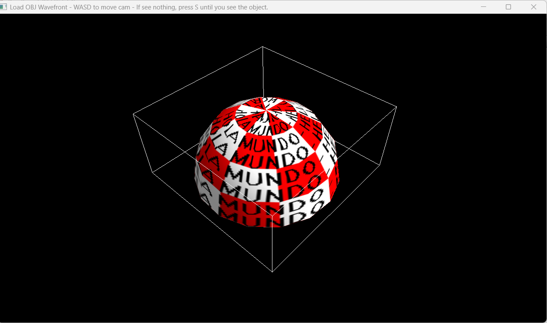The image size is (547, 323).
Task: Click bottom-front corner of the wireframe box
Action: coord(272,272)
